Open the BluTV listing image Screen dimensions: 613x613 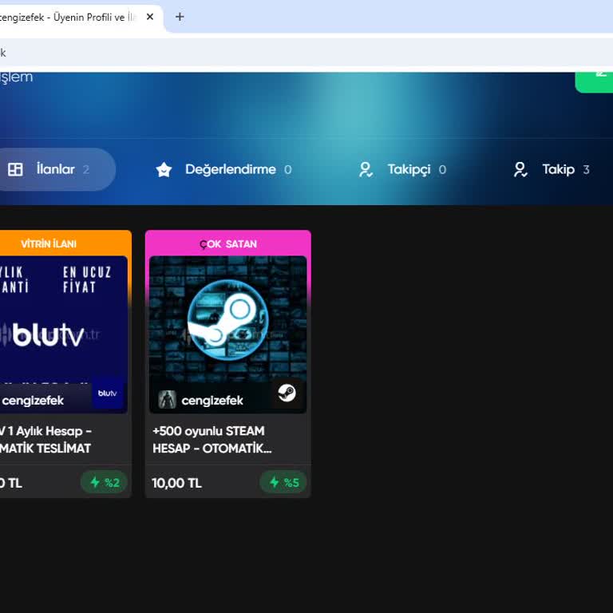tap(63, 319)
